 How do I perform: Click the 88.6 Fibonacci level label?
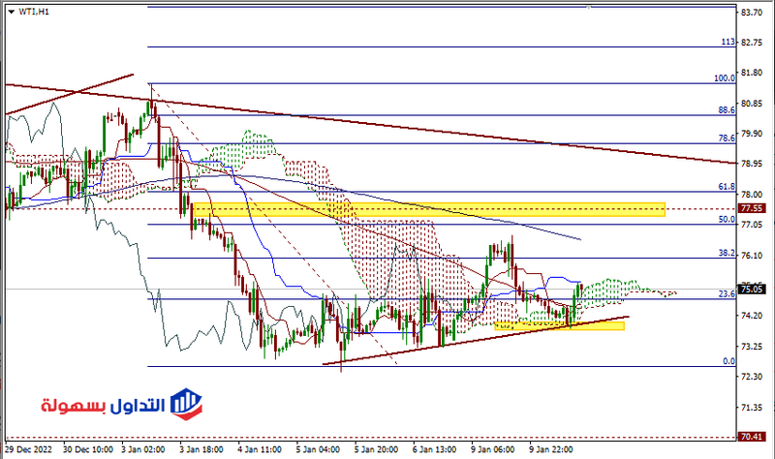click(726, 110)
